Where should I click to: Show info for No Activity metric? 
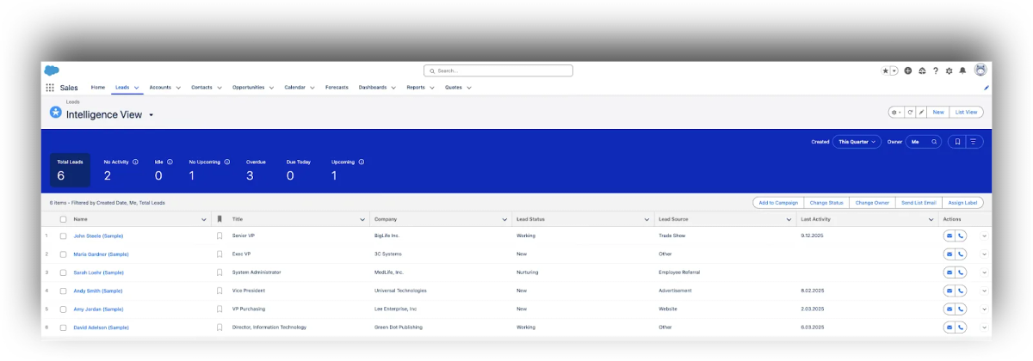(x=136, y=162)
